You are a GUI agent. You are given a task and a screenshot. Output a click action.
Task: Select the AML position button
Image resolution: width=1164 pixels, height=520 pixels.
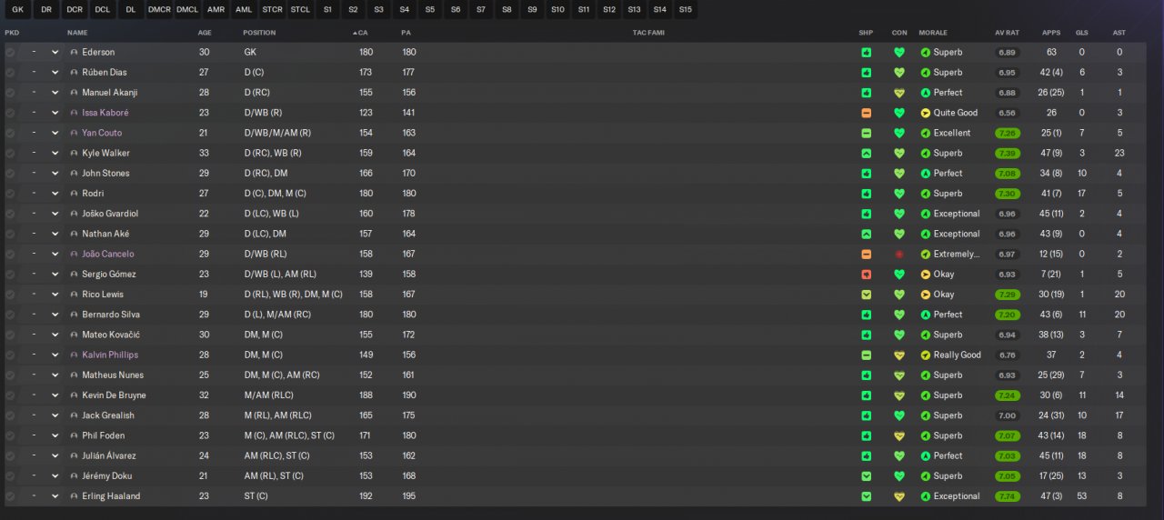pyautogui.click(x=244, y=10)
